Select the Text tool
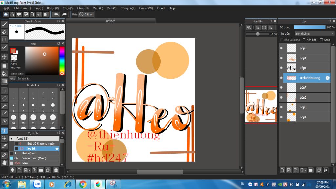Image resolution: width=336 pixels, height=189 pixels. pyautogui.click(x=4, y=130)
